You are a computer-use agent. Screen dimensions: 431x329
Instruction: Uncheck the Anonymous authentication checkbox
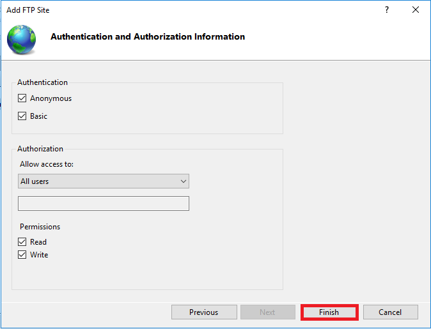pos(22,98)
